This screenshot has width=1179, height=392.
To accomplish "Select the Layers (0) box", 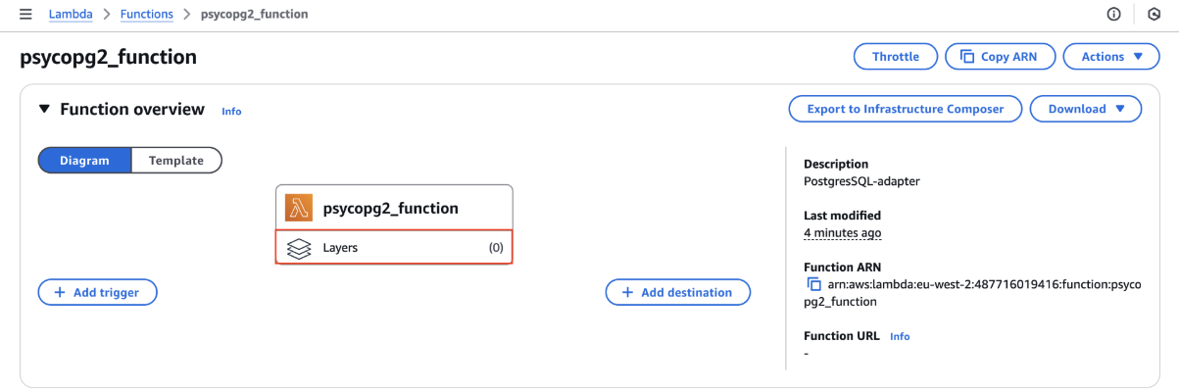I will [394, 248].
